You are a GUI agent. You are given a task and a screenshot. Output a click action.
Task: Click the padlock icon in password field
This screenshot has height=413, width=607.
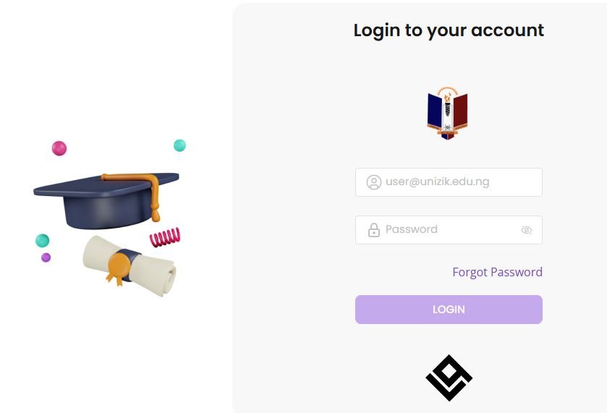[373, 230]
